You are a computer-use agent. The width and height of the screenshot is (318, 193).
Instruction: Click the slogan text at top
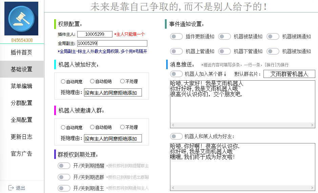pos(178,6)
